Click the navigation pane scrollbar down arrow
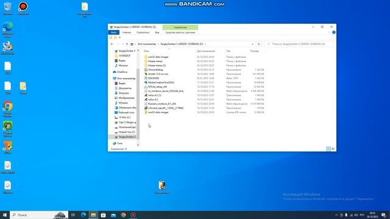The height and width of the screenshot is (219, 390). tap(138, 145)
